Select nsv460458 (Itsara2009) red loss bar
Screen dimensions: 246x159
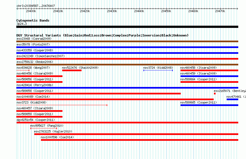(209, 70)
